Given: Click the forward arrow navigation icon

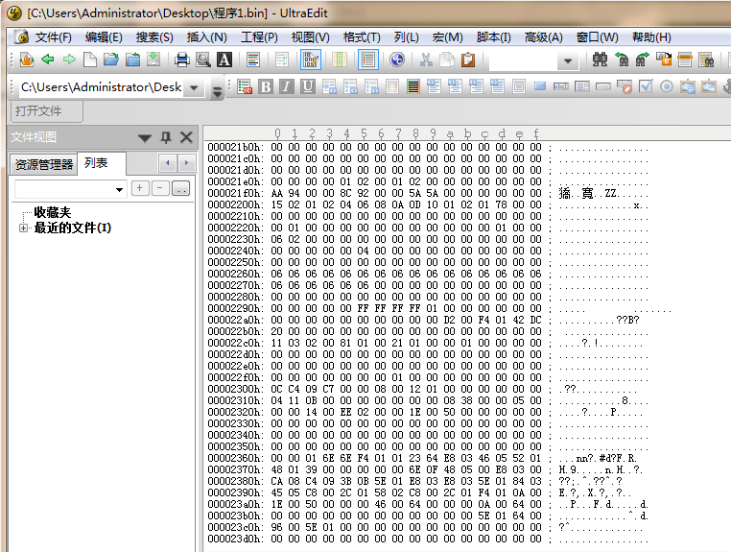Looking at the screenshot, I should point(69,60).
